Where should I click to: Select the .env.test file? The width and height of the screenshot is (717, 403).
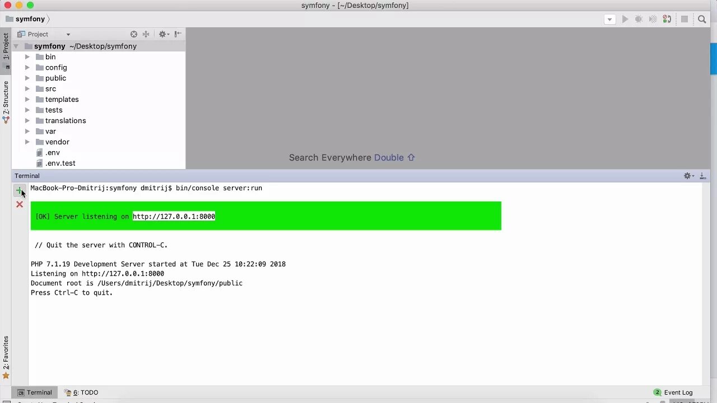[x=60, y=163]
